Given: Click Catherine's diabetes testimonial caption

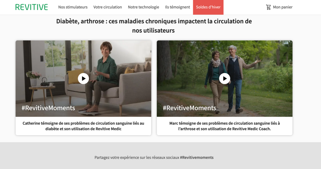Looking at the screenshot, I should pos(83,126).
